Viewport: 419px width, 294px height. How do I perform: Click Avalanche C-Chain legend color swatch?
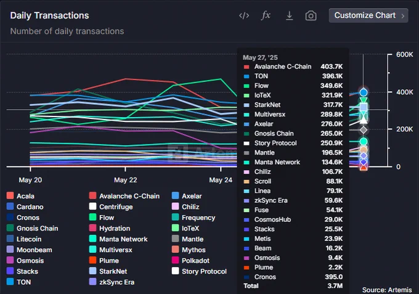pos(92,195)
